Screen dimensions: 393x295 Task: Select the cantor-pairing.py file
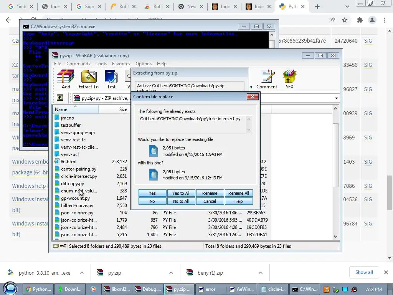pos(79,169)
